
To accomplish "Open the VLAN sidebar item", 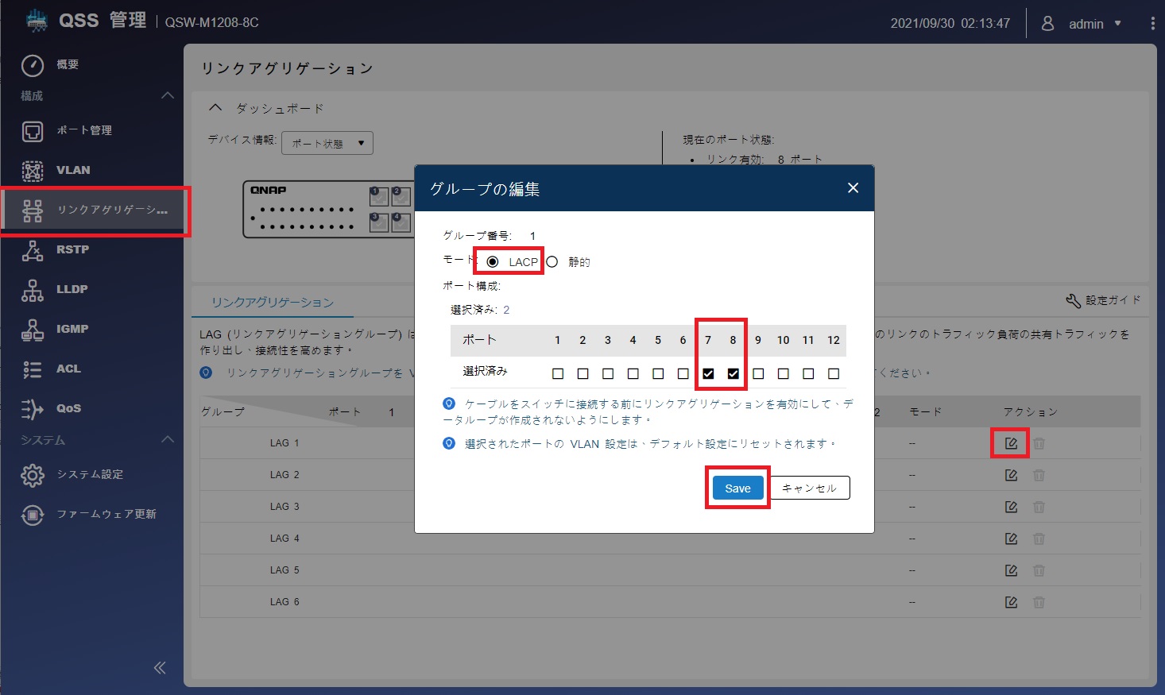I will [x=72, y=170].
